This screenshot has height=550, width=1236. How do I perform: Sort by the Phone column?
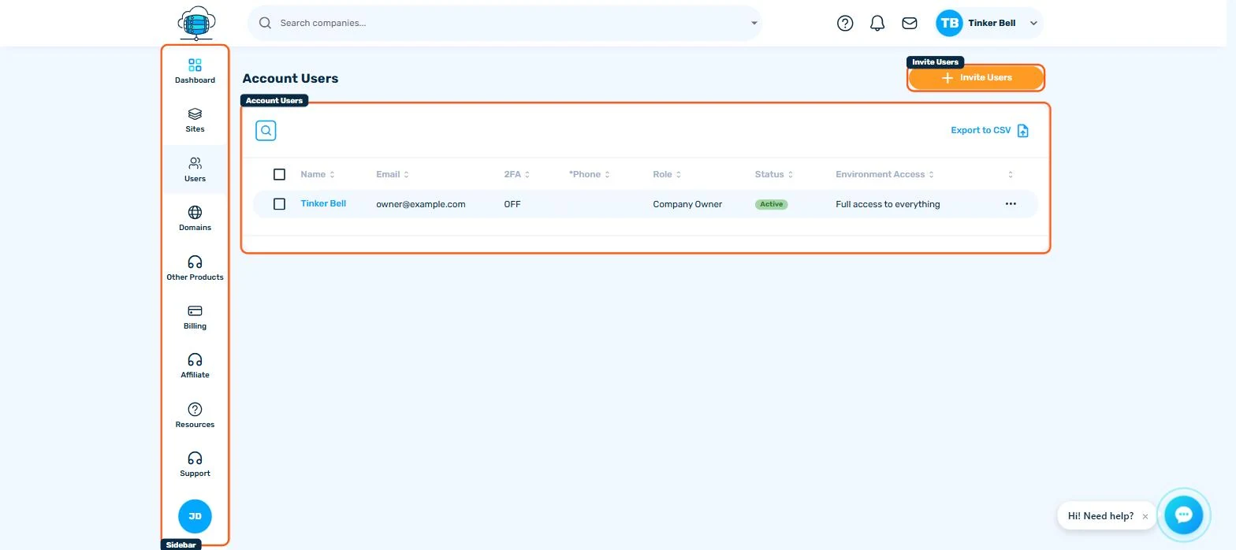point(590,174)
